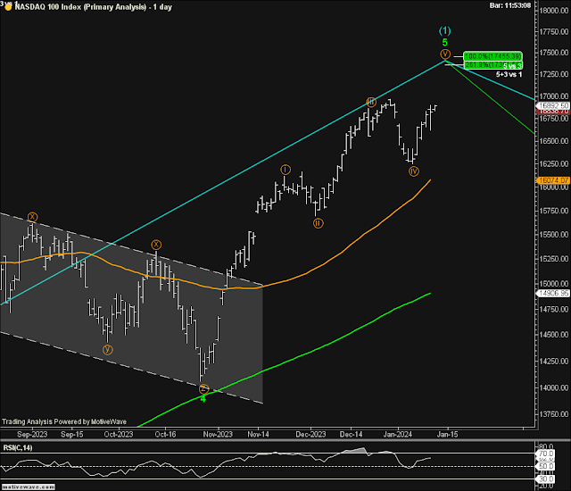
Task: Click the Jan-2024 date axis label
Action: 398,434
